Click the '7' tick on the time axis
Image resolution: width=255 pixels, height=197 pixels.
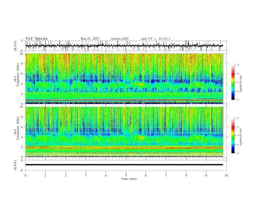(166, 175)
